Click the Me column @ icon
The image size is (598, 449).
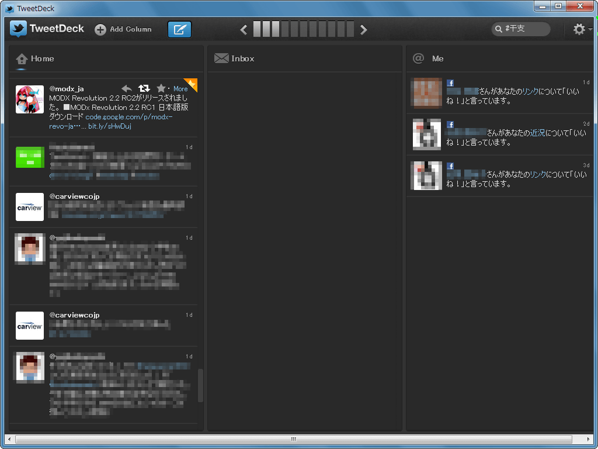[x=418, y=58]
